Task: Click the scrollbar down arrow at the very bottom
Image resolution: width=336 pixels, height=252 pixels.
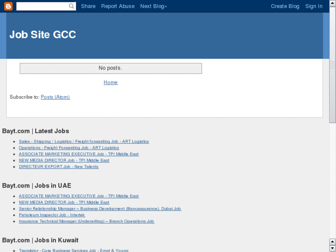Action: [332, 249]
